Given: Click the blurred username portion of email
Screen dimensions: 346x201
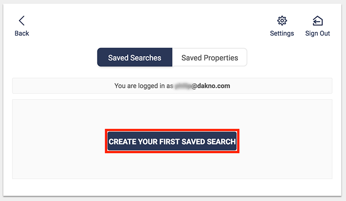Looking at the screenshot, I should 183,86.
